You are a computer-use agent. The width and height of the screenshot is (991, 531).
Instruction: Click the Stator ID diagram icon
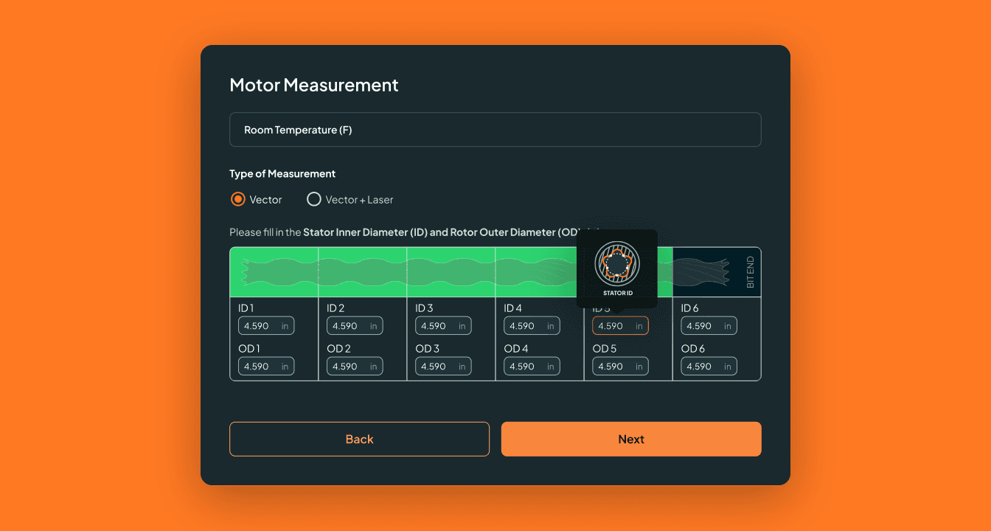tap(617, 264)
